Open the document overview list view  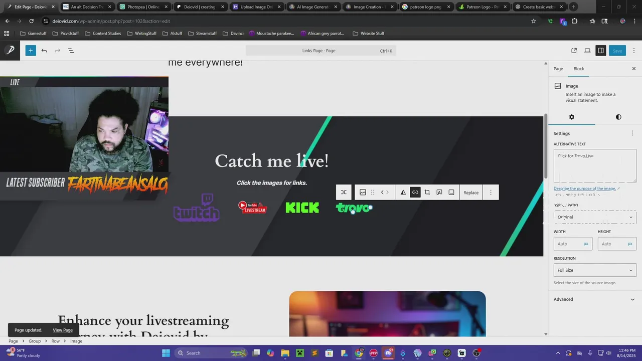tap(71, 51)
